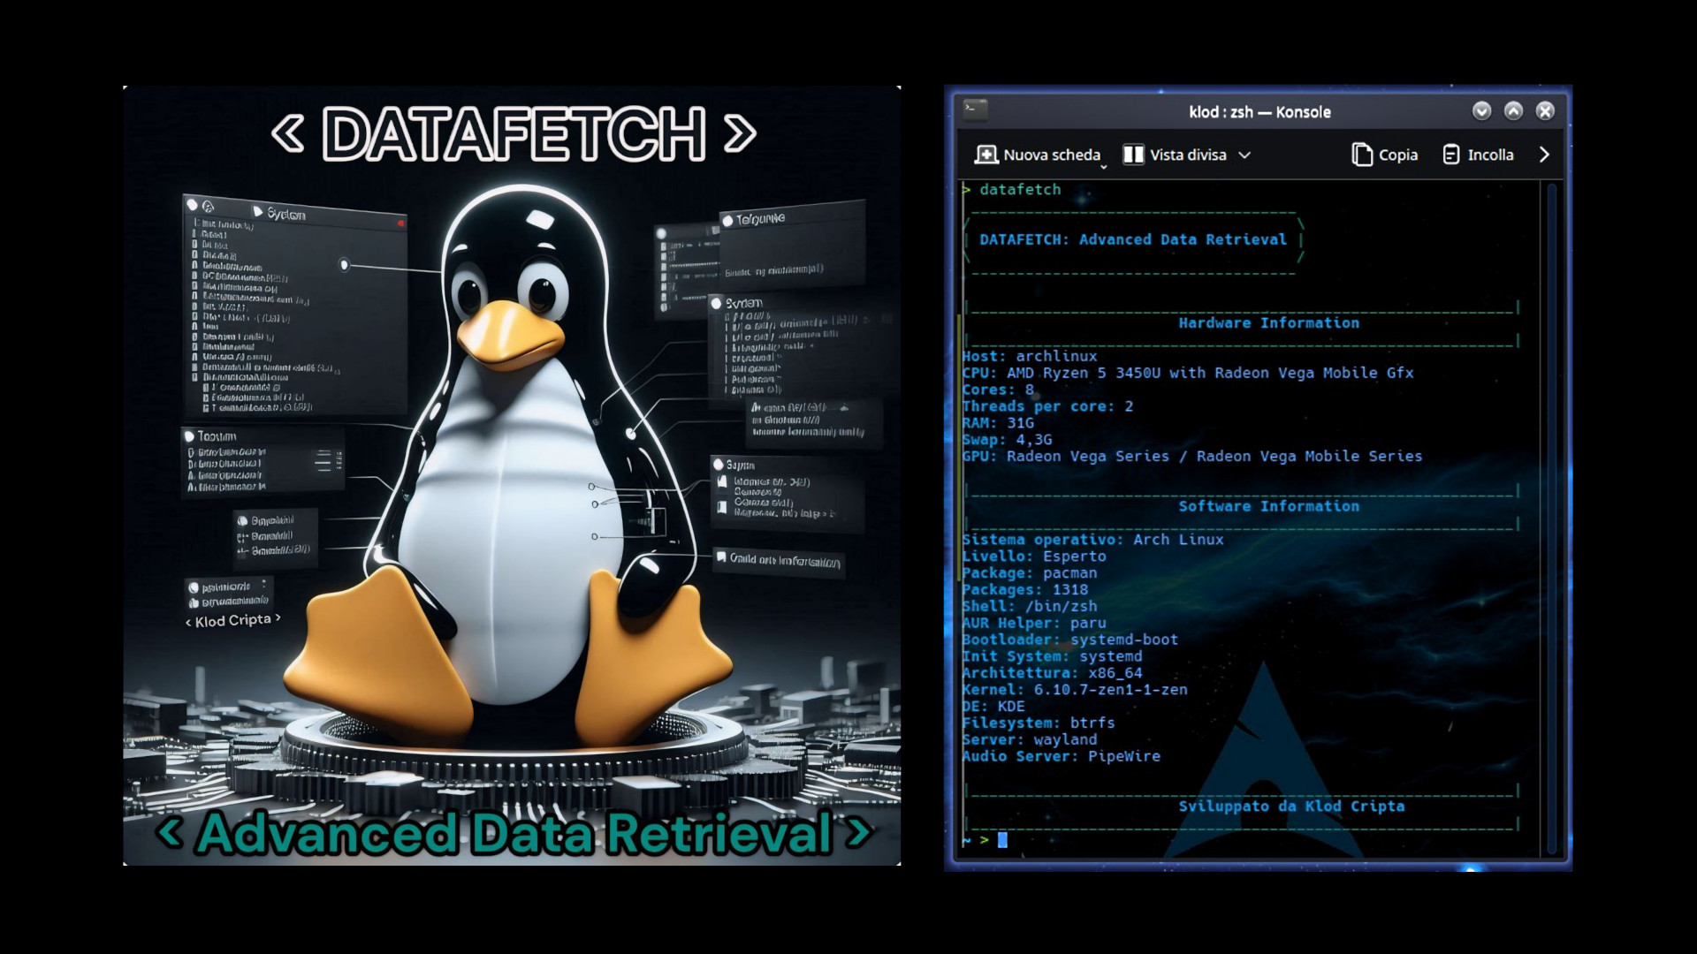
Task: Minimize Konsole using the down-arrow button
Action: pos(1481,111)
